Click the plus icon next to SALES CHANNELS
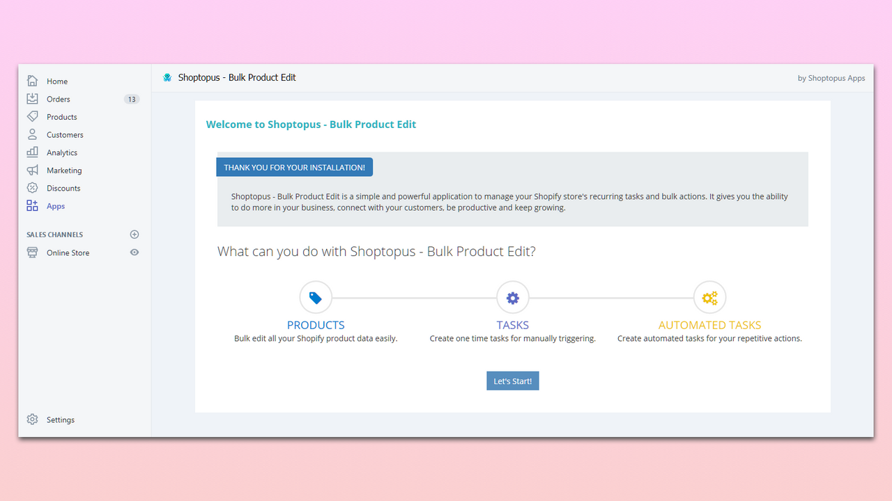The width and height of the screenshot is (892, 501). 134,234
